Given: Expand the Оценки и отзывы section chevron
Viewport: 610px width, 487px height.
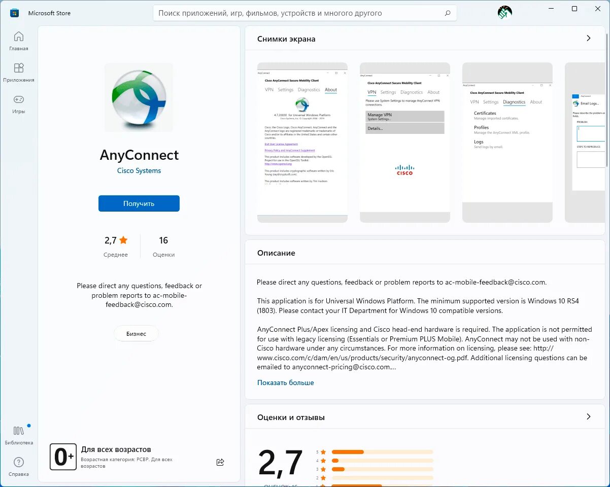Looking at the screenshot, I should 589,416.
